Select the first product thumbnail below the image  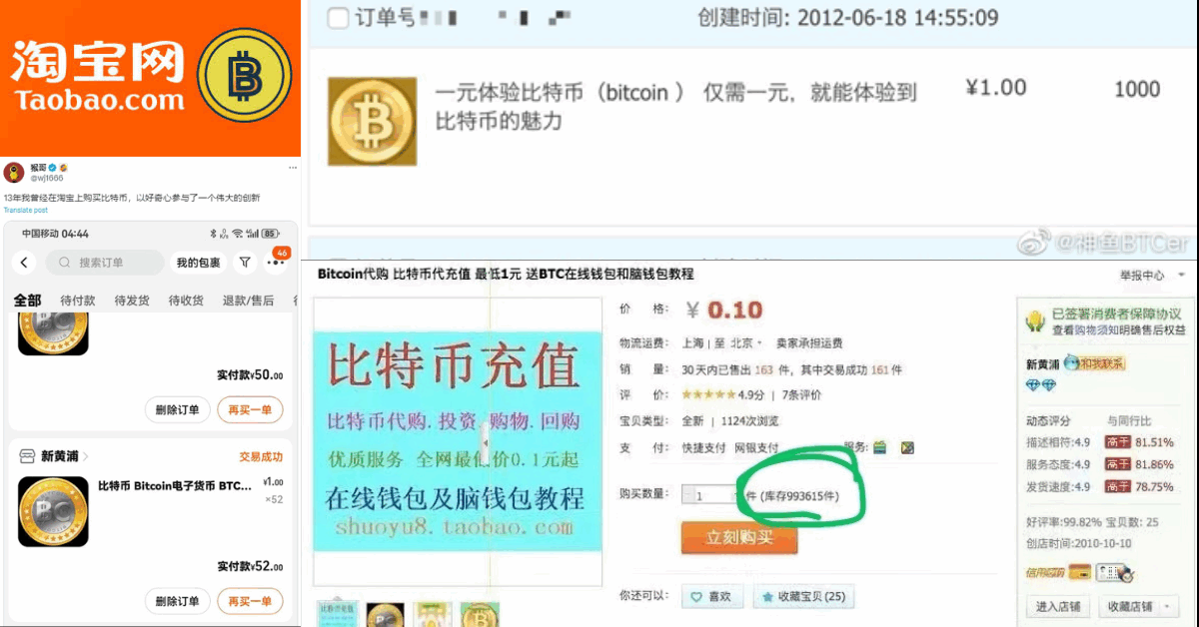(x=338, y=614)
